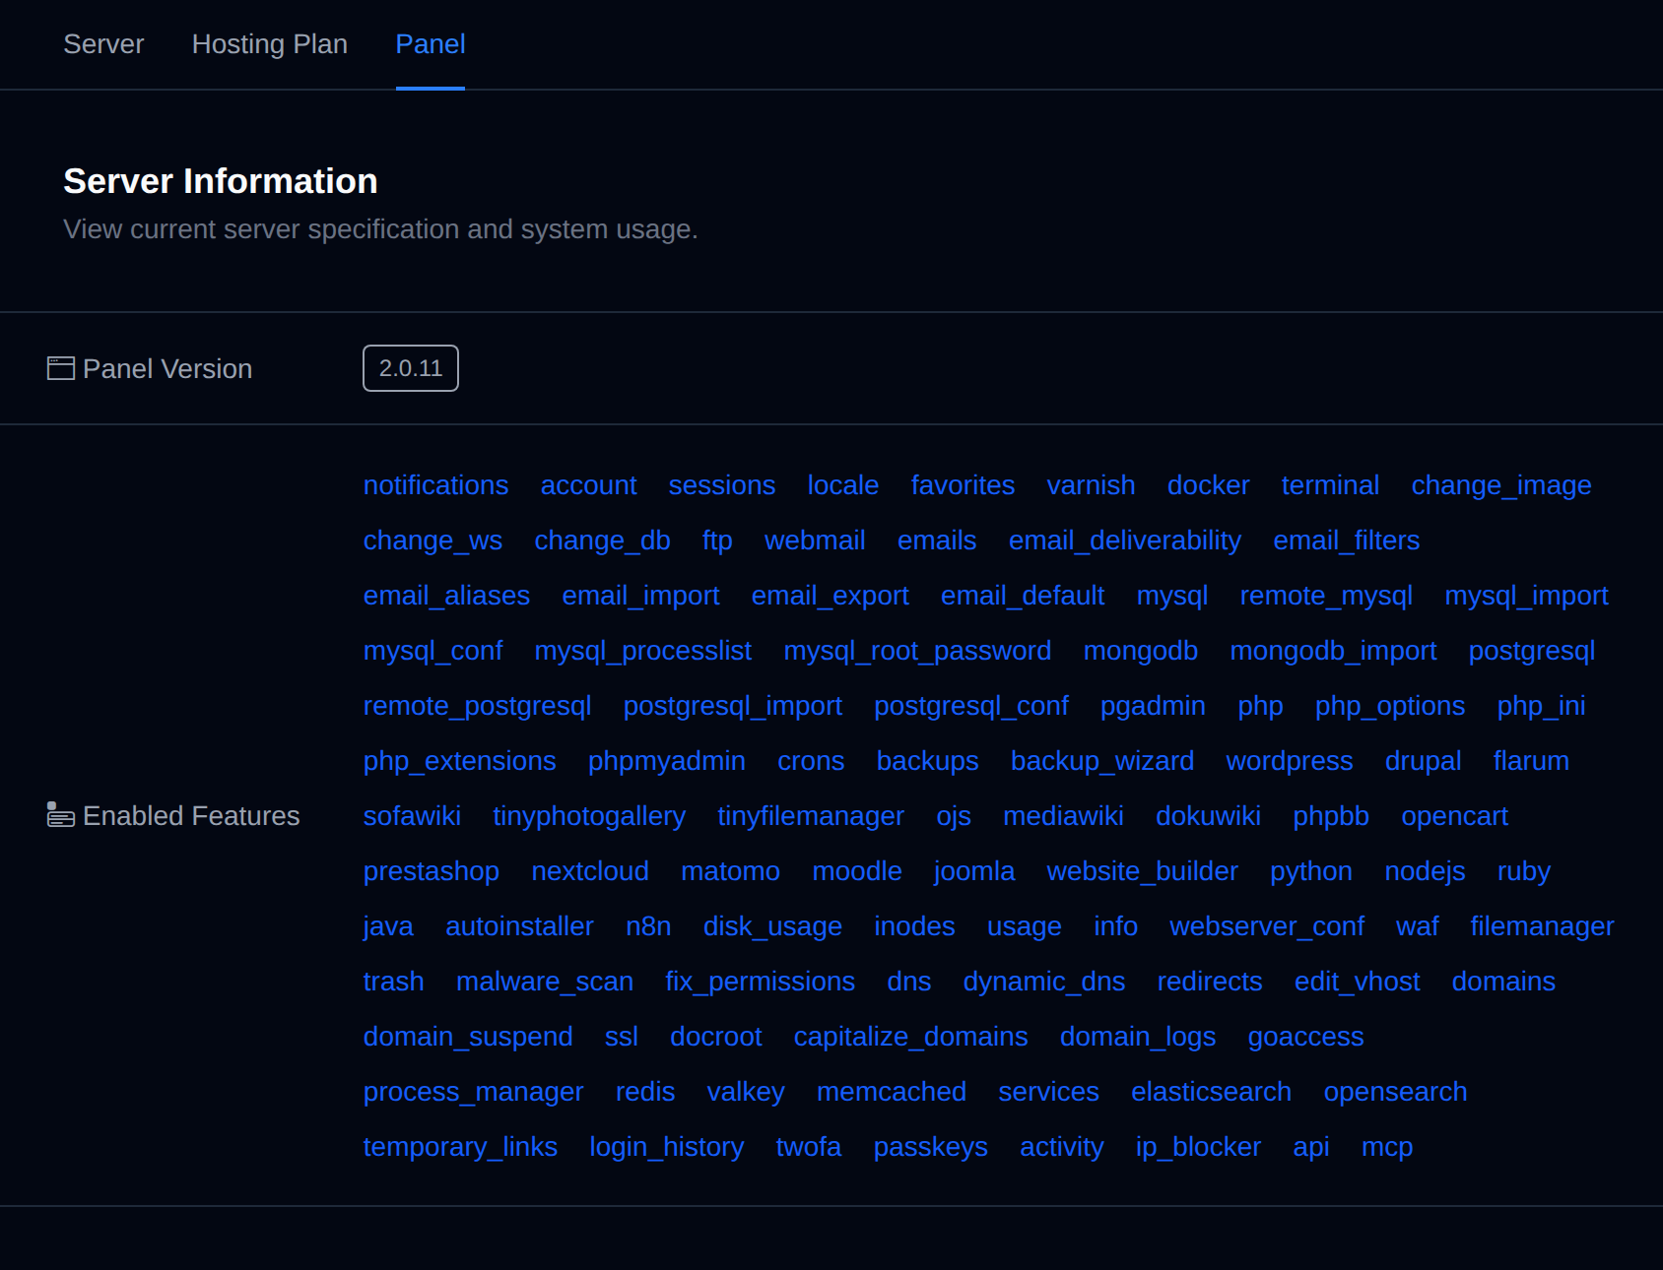Select the Panel tab
1663x1270 pixels.
pyautogui.click(x=431, y=44)
